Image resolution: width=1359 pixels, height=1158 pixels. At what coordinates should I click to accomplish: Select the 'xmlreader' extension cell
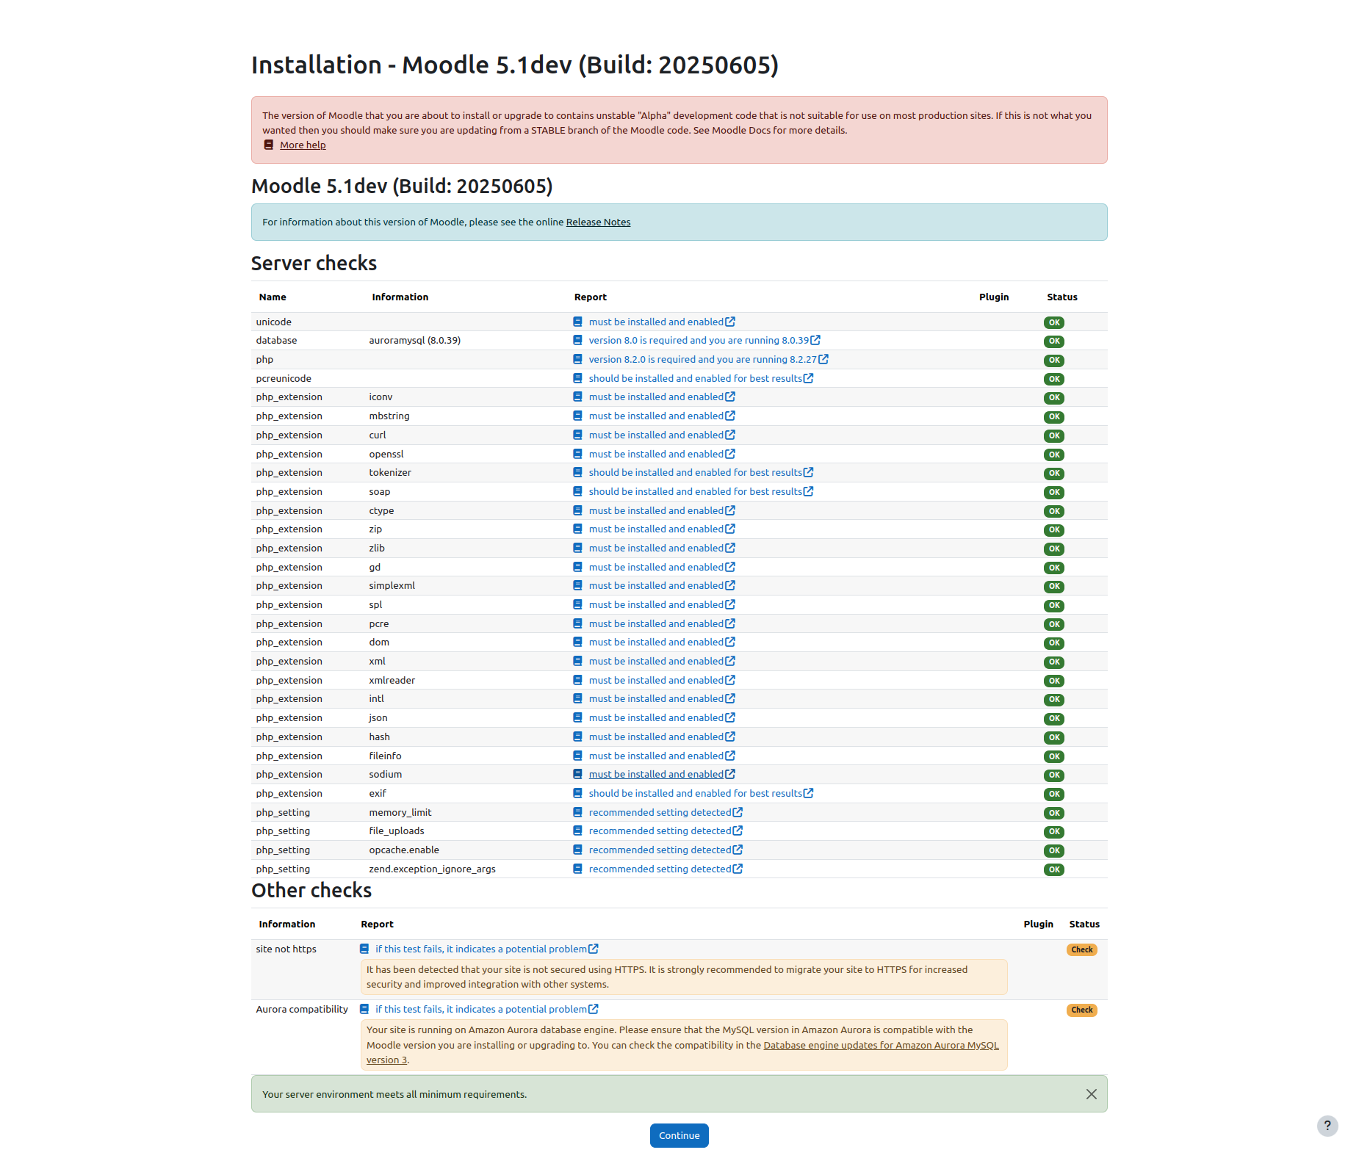pyautogui.click(x=392, y=680)
